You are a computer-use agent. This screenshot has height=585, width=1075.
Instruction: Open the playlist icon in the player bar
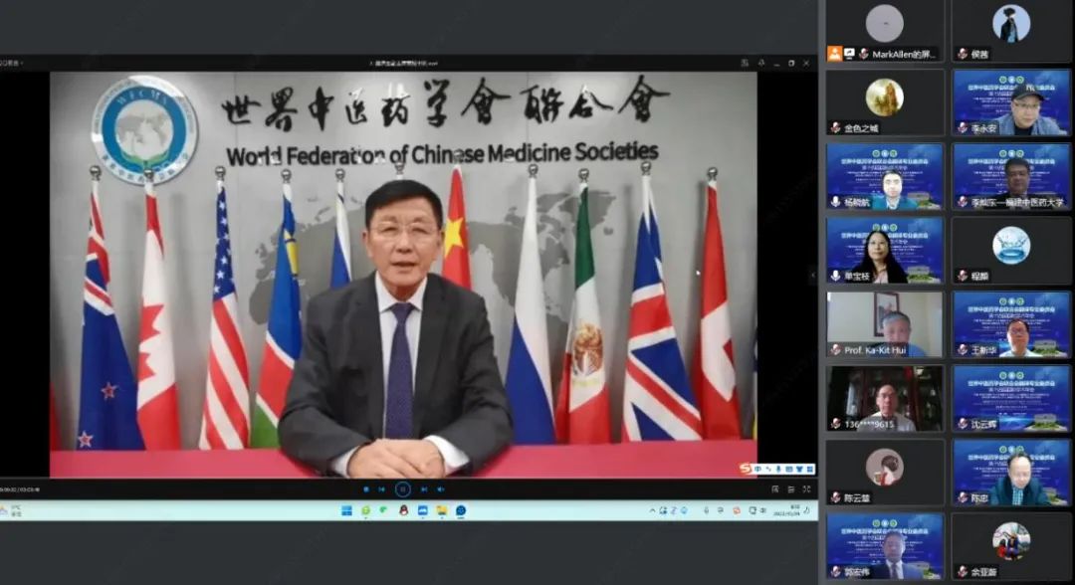point(790,489)
